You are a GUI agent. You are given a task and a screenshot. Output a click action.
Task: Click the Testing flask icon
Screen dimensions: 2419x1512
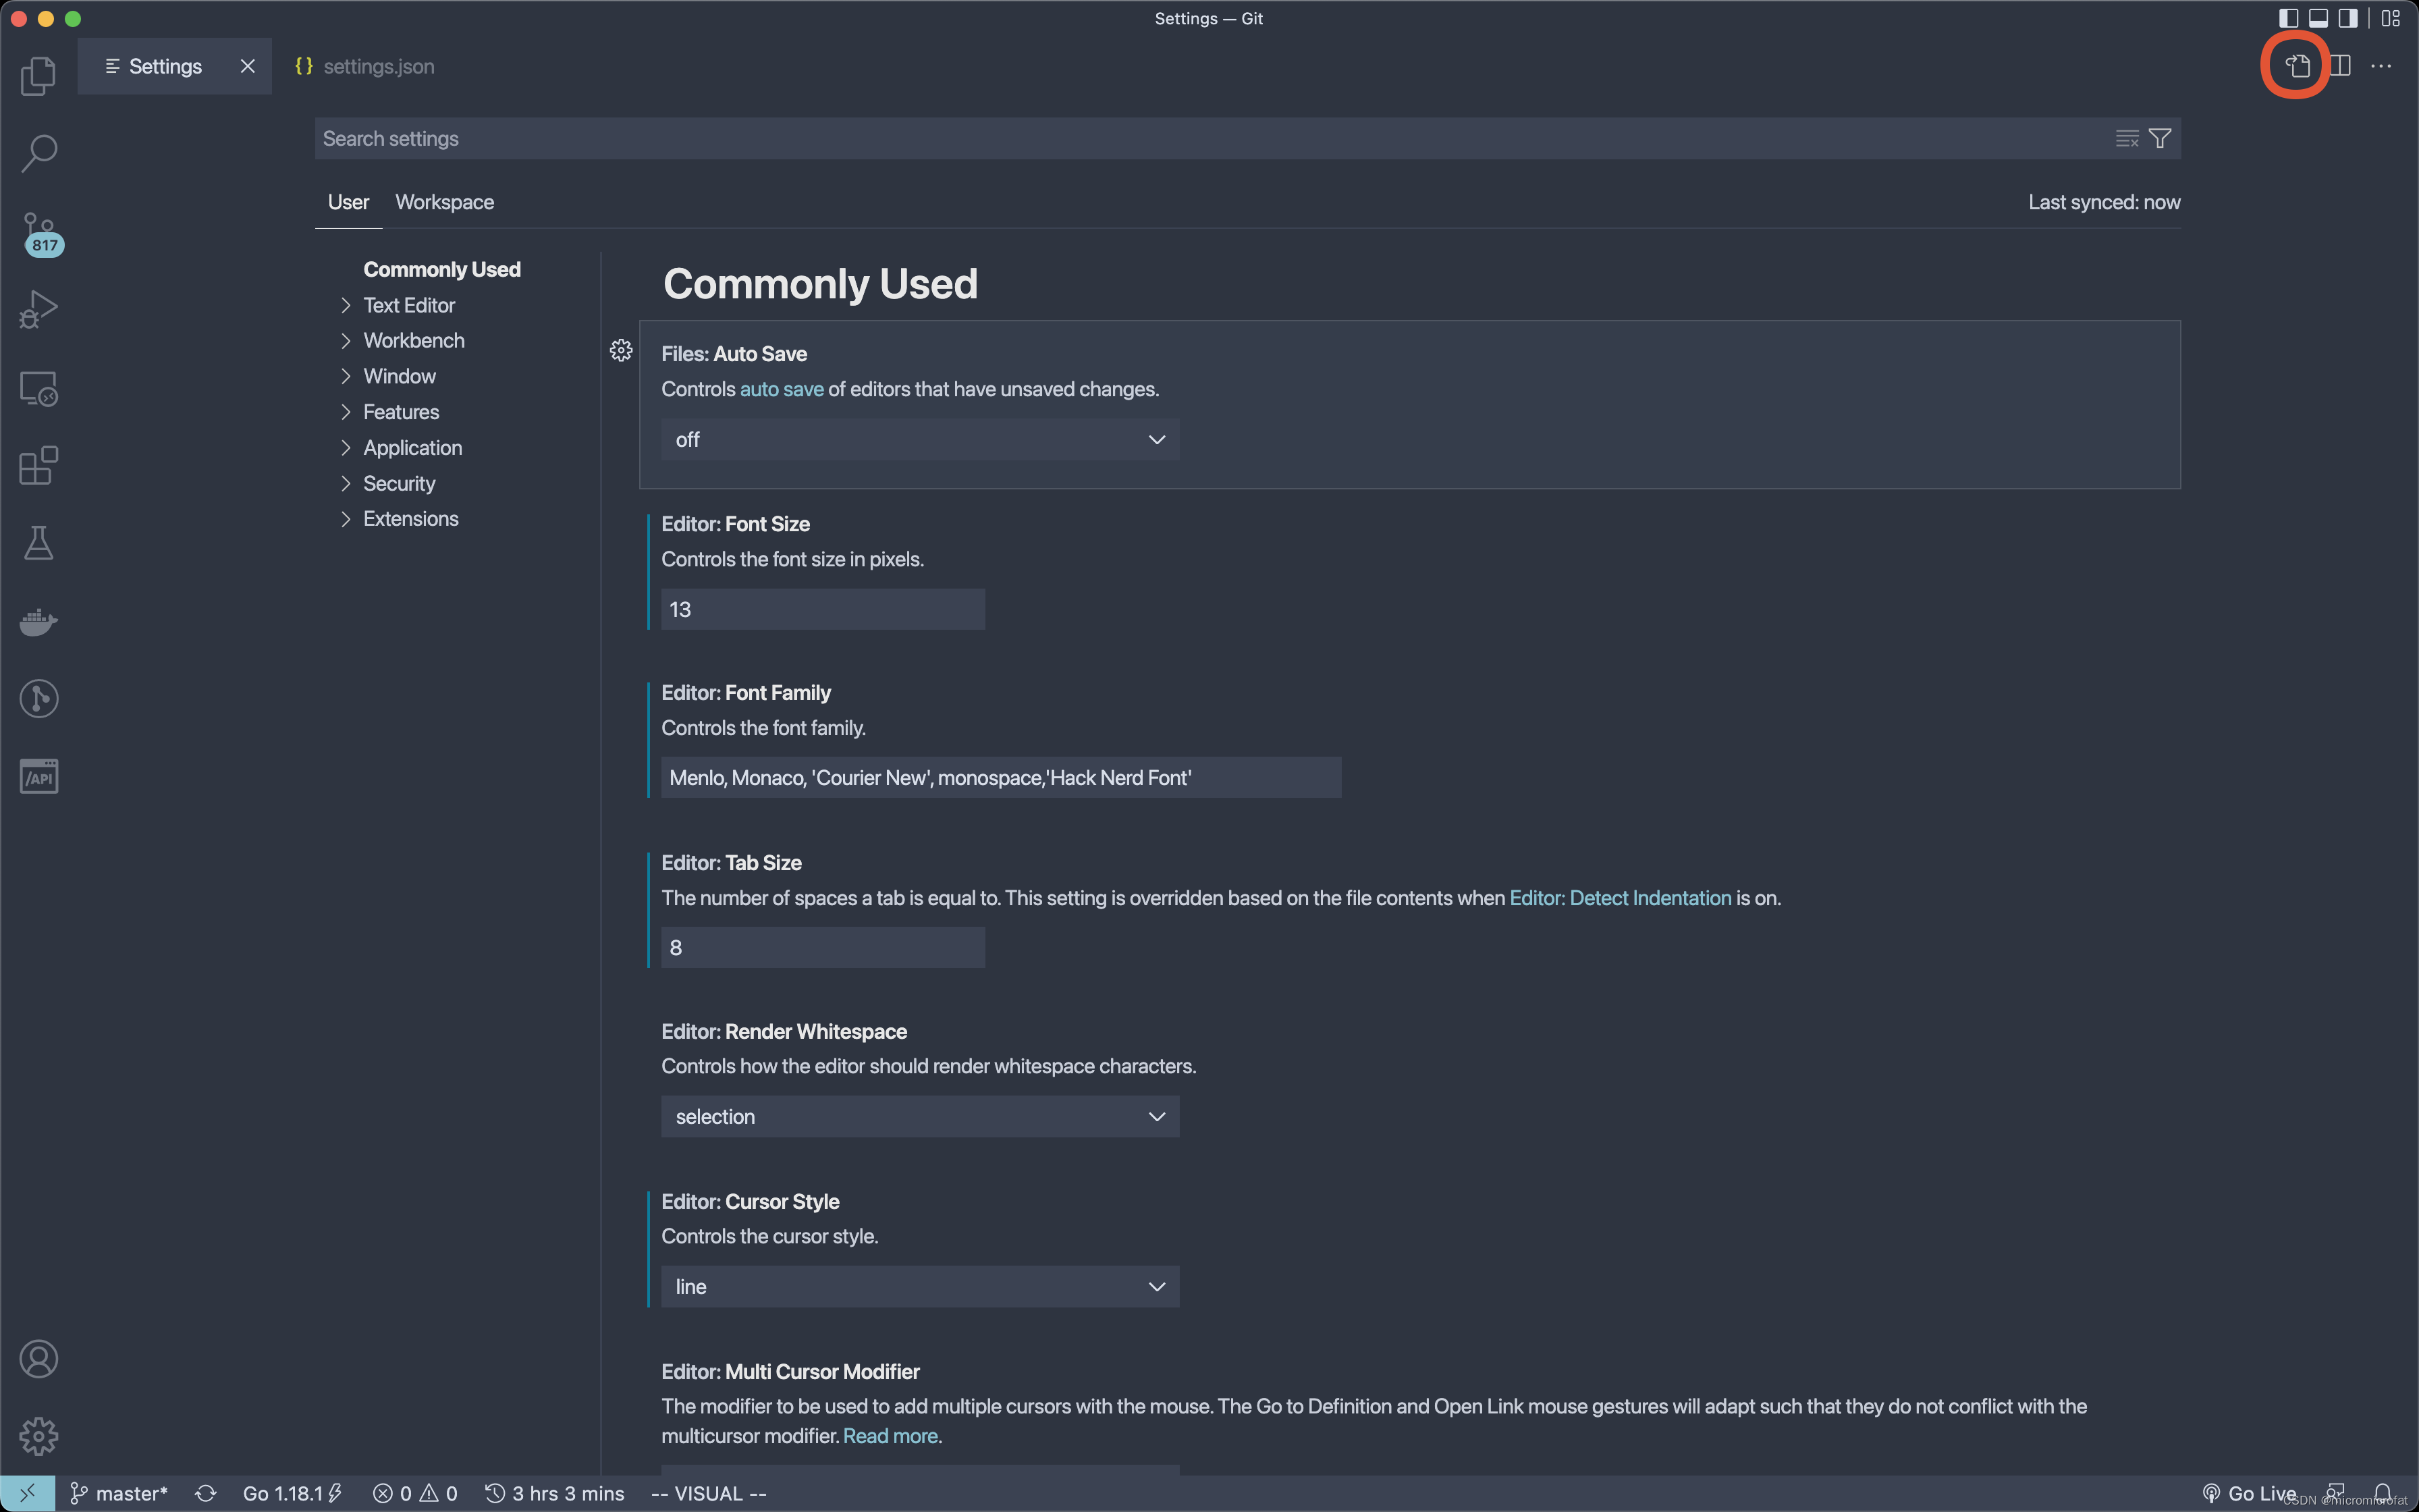pos(38,543)
